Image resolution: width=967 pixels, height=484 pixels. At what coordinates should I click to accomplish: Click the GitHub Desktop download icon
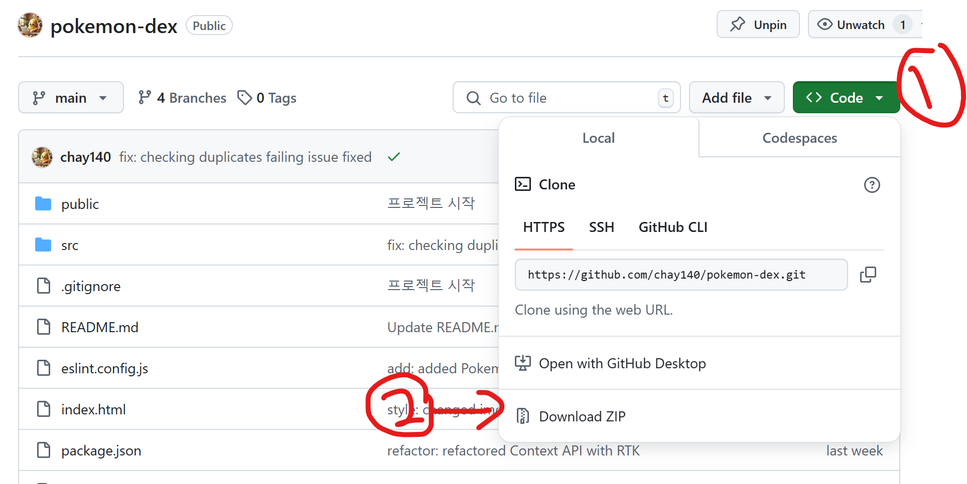[523, 363]
